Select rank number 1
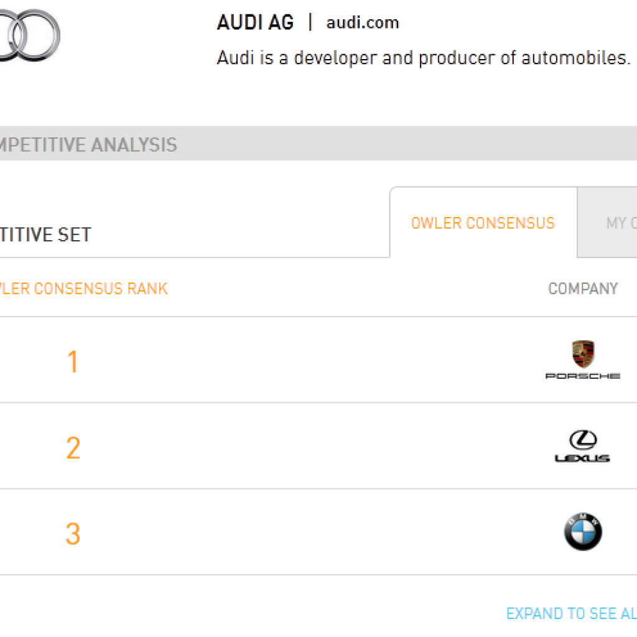Viewport: 637px width, 637px height. (x=73, y=362)
